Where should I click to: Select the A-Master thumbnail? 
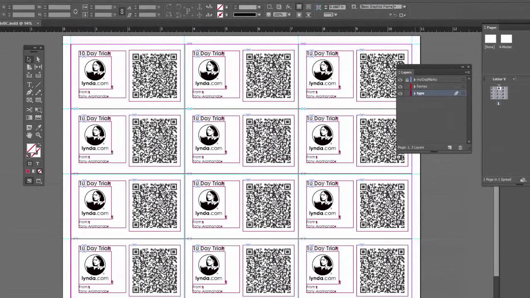[506, 39]
